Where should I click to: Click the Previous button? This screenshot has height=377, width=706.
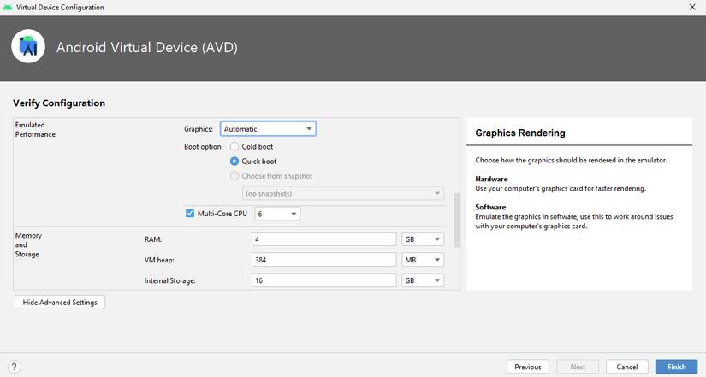(528, 367)
